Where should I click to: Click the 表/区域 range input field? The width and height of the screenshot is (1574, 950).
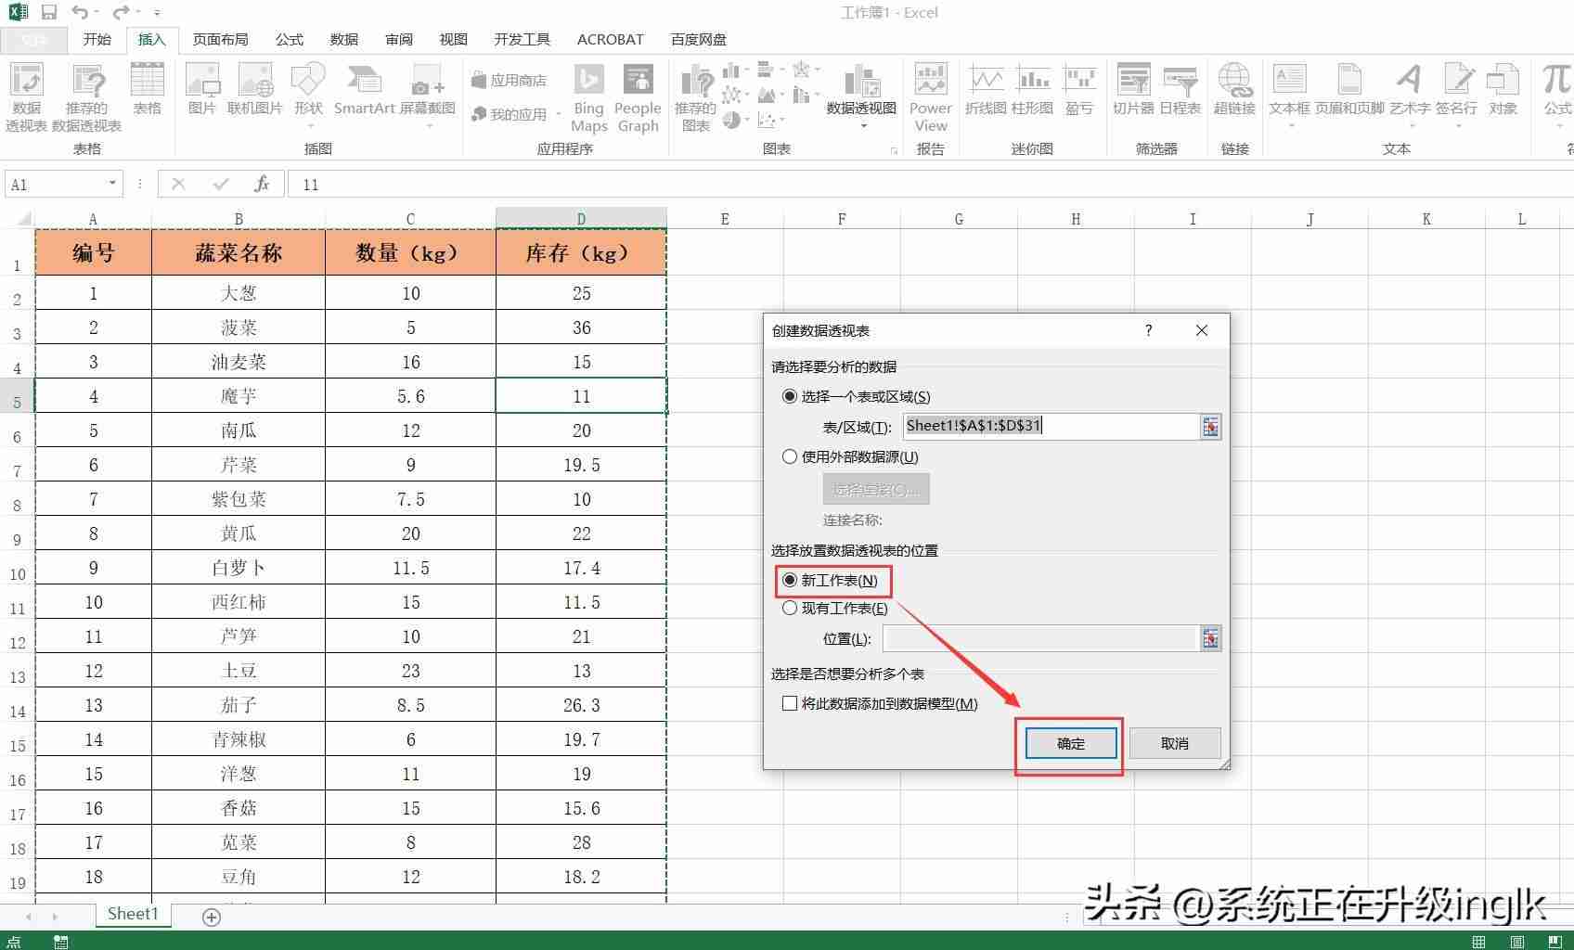point(1051,427)
